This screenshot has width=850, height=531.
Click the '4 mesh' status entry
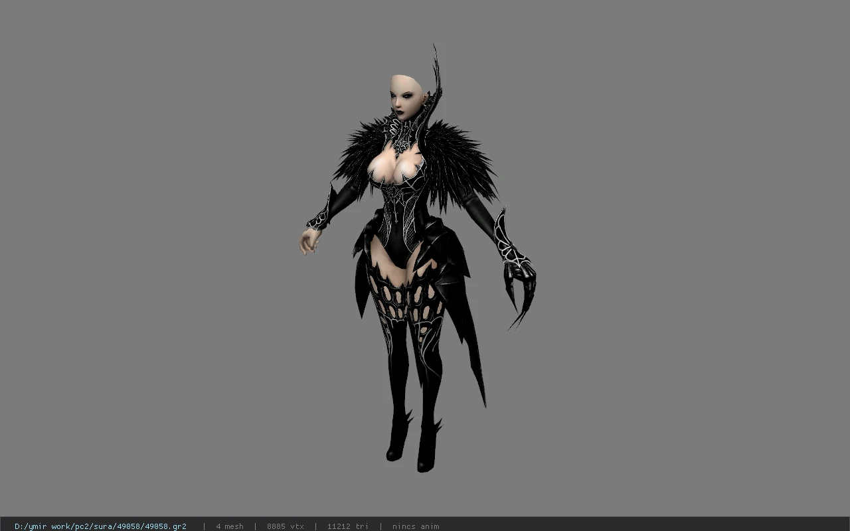click(x=229, y=526)
